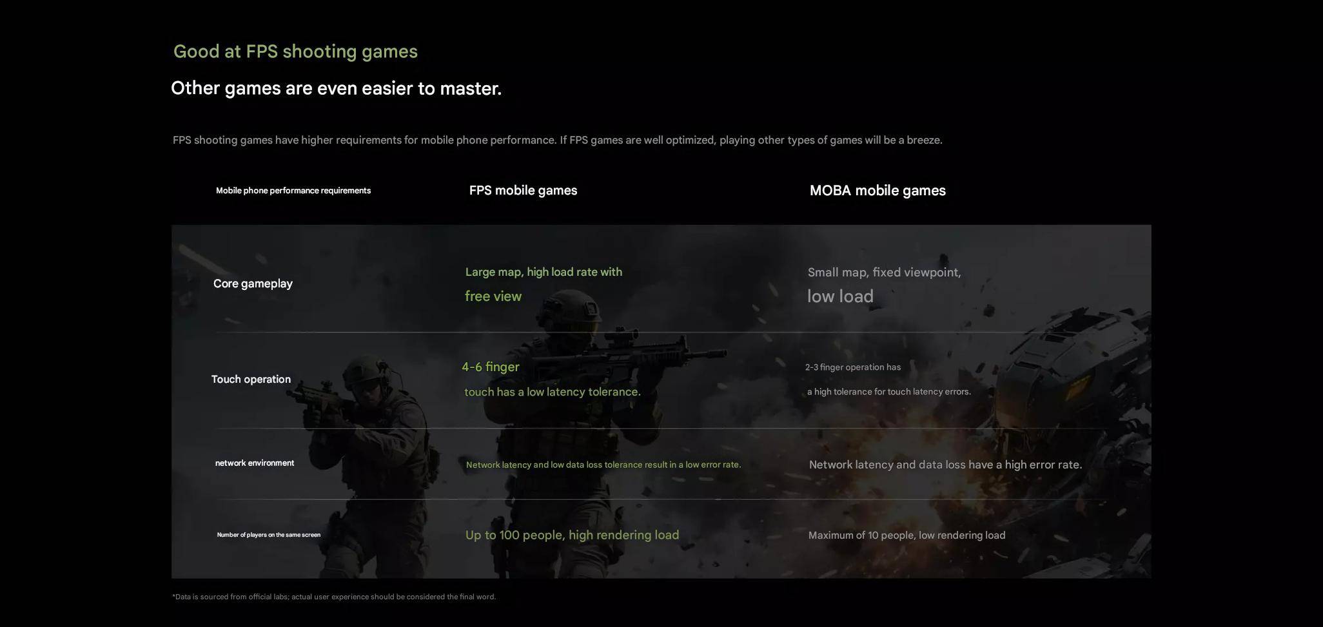Select the "FPS mobile games" column header
This screenshot has height=627, width=1323.
[x=523, y=191]
